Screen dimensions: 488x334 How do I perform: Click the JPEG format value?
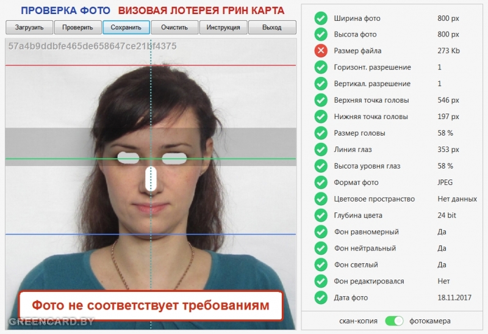point(445,183)
